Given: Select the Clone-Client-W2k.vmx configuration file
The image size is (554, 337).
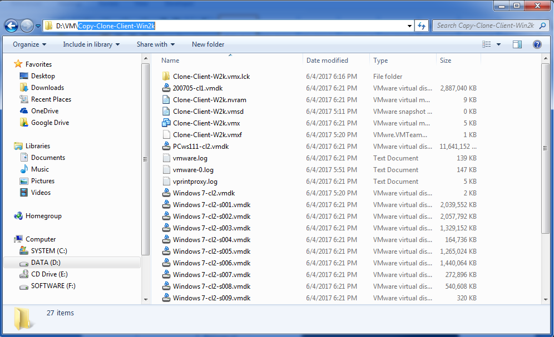Looking at the screenshot, I should point(206,123).
